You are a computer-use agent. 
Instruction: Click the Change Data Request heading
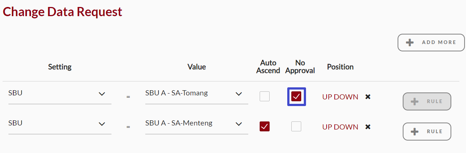point(63,12)
